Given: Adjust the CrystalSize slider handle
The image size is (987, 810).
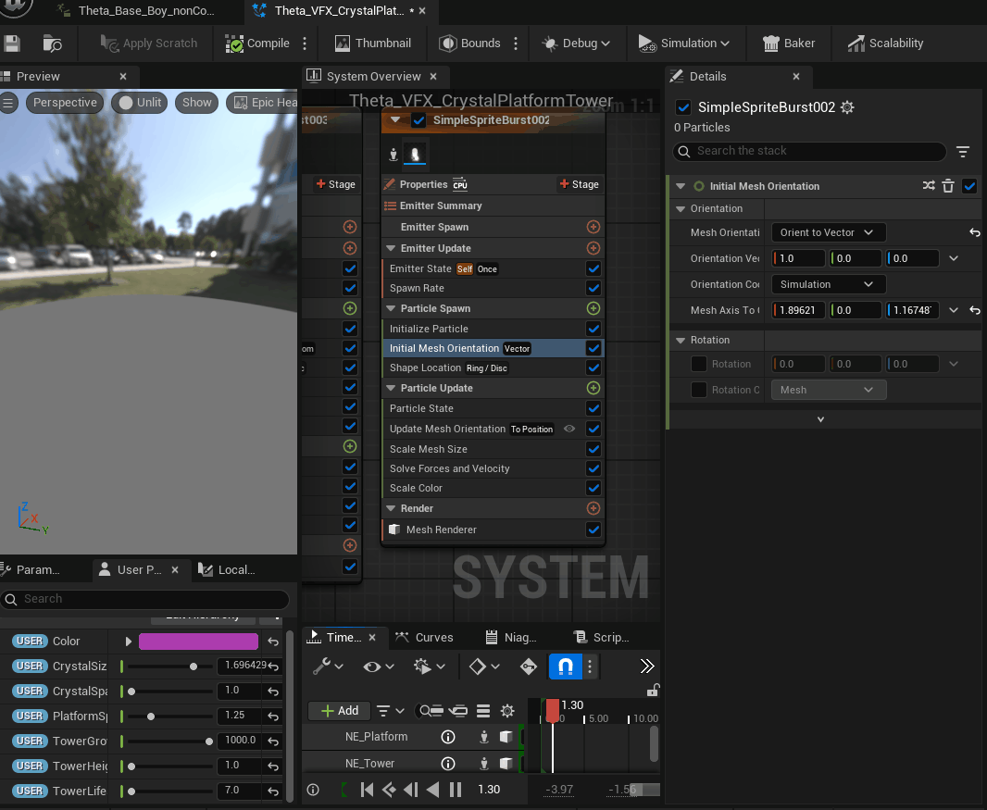Looking at the screenshot, I should 194,666.
